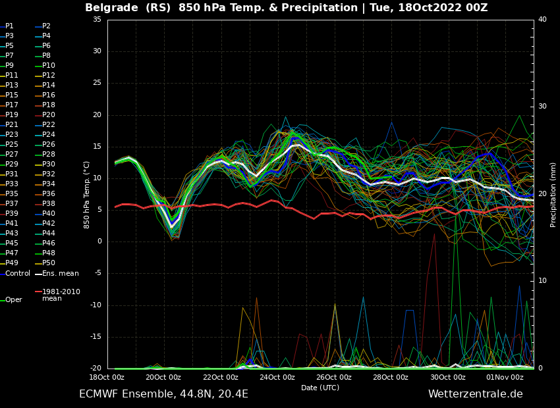Click the -15 tick on temperature axis
560x408 pixels.
(x=96, y=337)
